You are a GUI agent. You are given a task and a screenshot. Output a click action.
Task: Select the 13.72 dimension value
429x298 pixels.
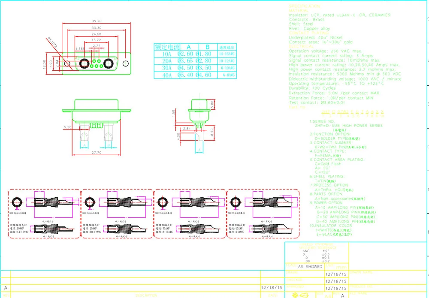click(97, 40)
